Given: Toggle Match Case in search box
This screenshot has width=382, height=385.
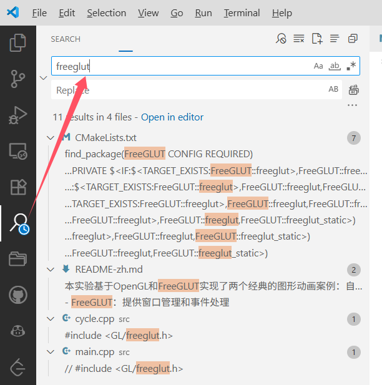Looking at the screenshot, I should (318, 66).
